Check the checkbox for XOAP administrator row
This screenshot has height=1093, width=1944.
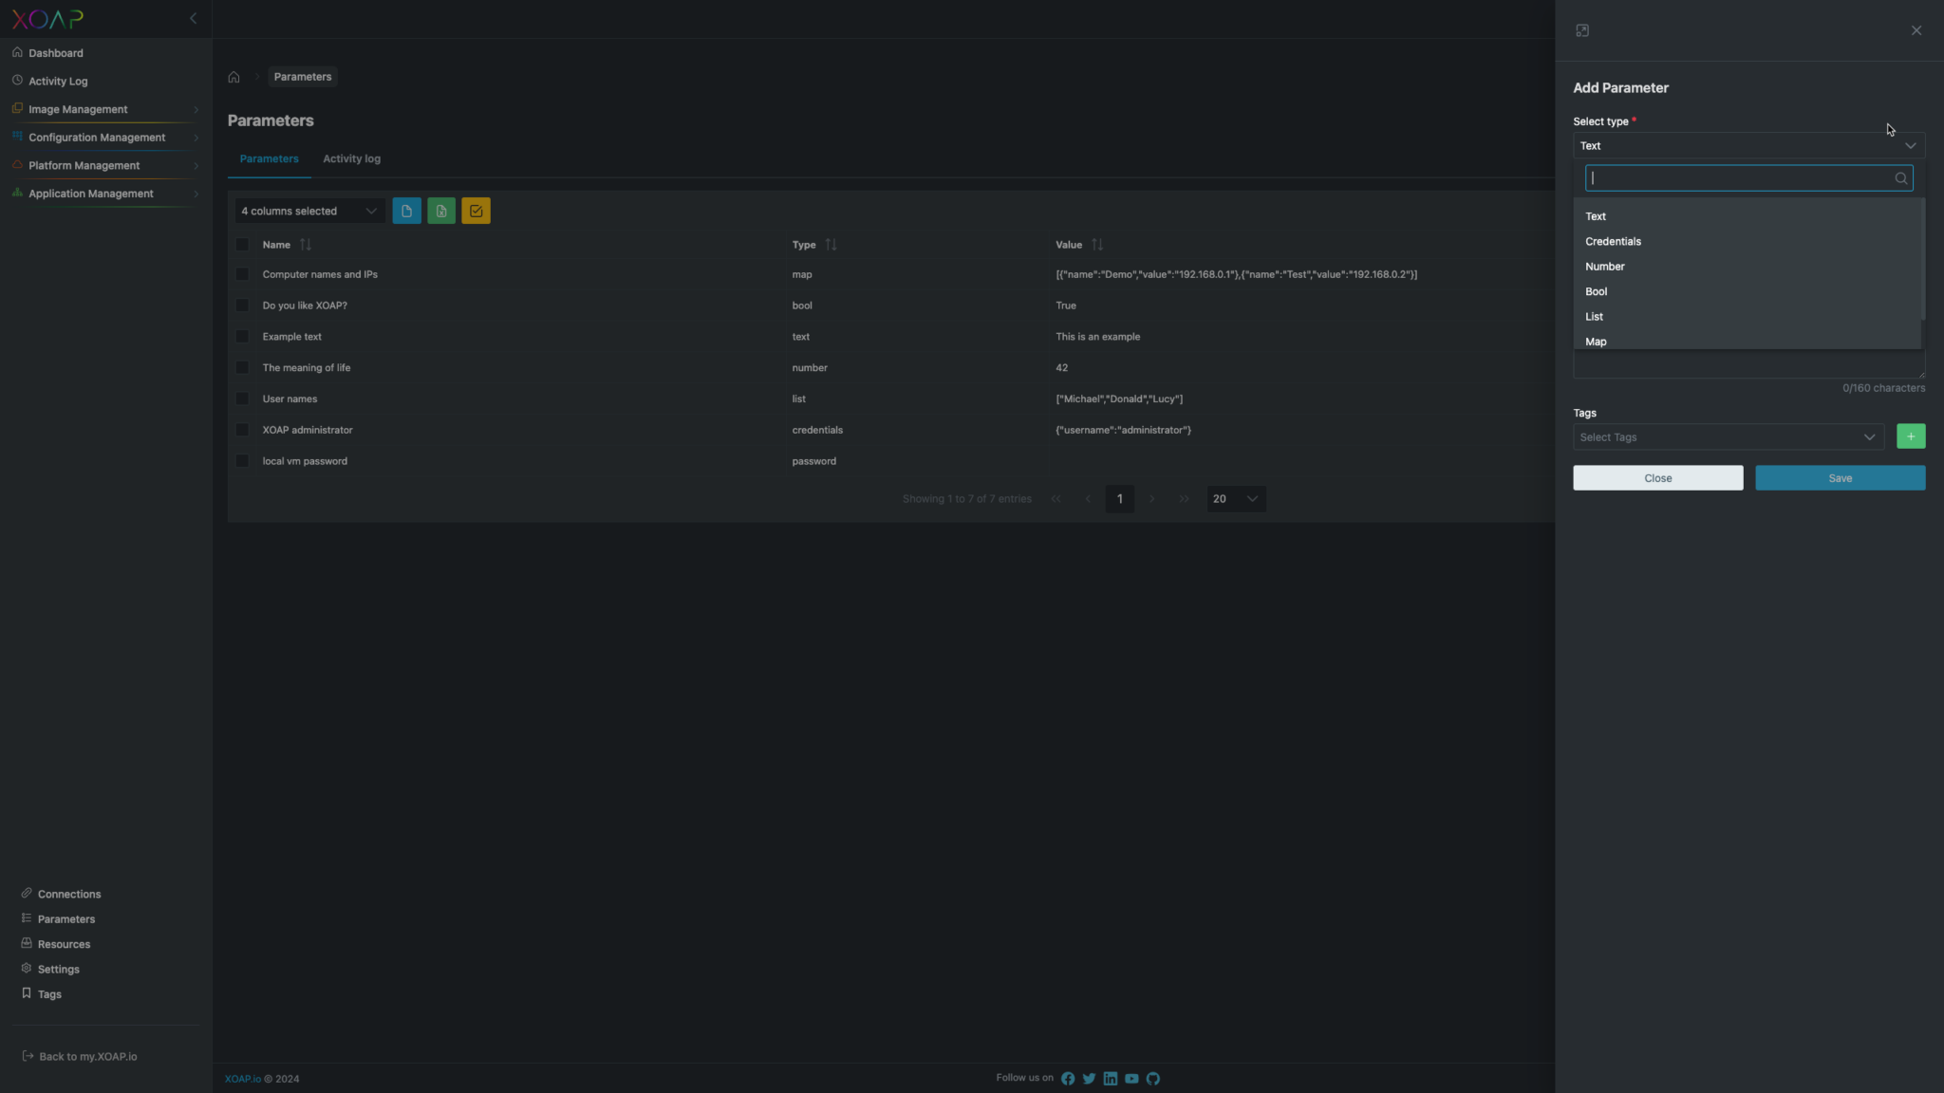243,430
